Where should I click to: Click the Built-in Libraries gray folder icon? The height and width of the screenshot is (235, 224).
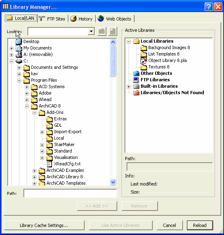[136, 87]
